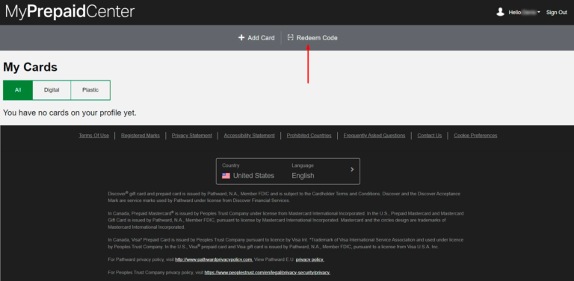Image resolution: width=574 pixels, height=281 pixels.
Task: Click the Country label in selector
Action: (231, 165)
